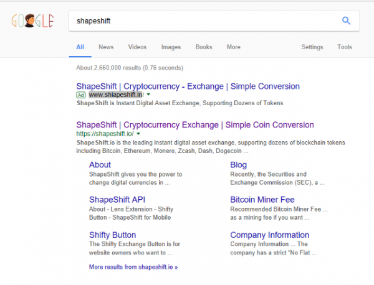Open the About sitelink
The height and width of the screenshot is (285, 374).
tap(100, 165)
